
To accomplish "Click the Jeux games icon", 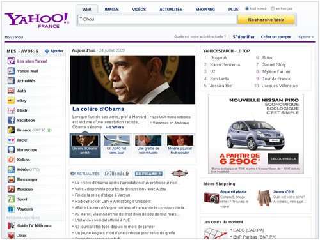I will [11, 236].
